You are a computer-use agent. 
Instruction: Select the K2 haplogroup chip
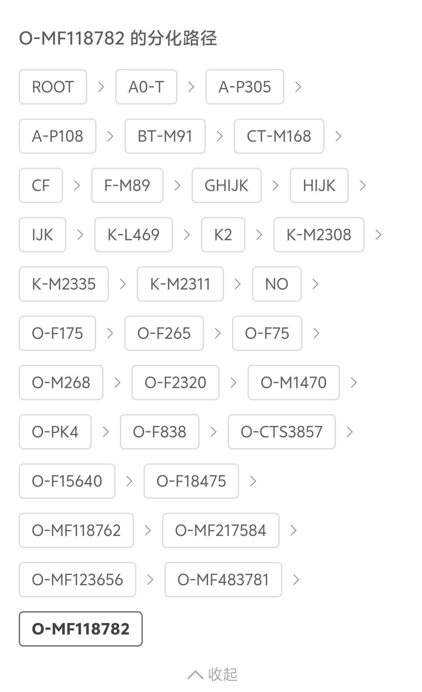223,235
